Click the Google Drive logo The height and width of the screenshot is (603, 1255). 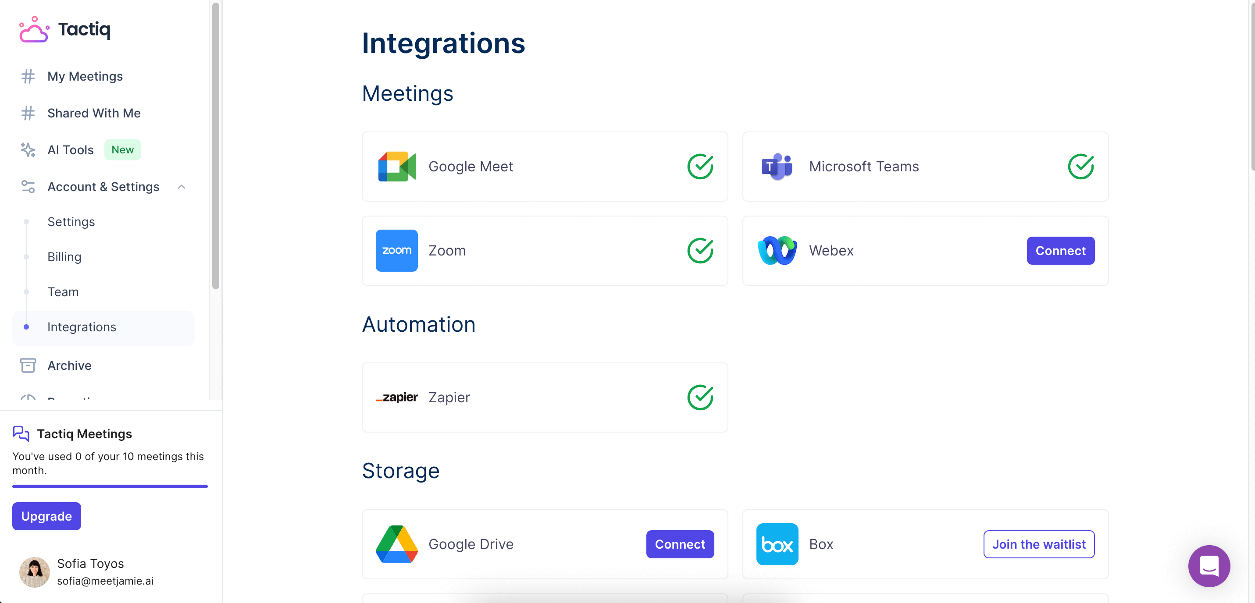396,545
